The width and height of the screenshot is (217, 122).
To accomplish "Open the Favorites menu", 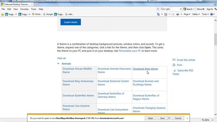I will tap(24, 9).
